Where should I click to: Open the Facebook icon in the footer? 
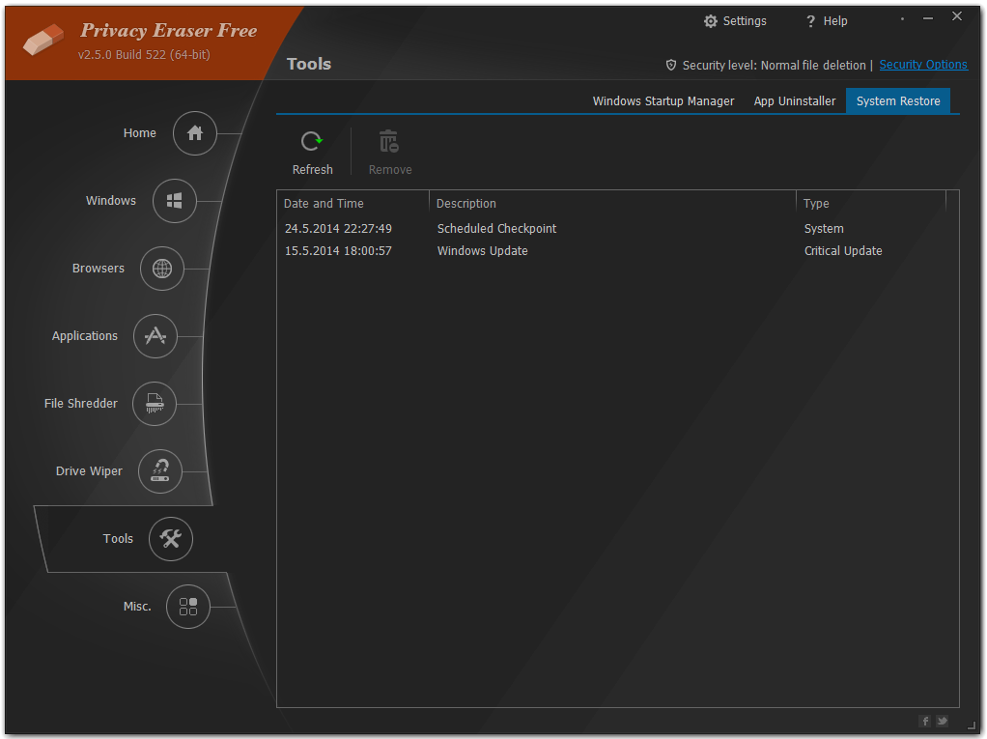(925, 721)
